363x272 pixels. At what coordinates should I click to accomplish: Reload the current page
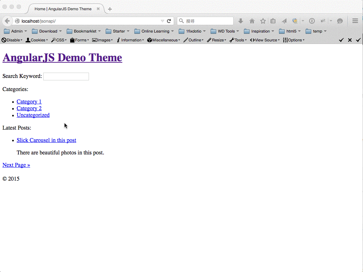tap(169, 21)
